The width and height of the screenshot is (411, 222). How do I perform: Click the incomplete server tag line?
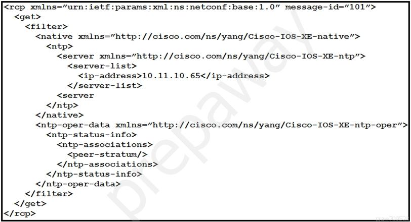tap(75, 95)
